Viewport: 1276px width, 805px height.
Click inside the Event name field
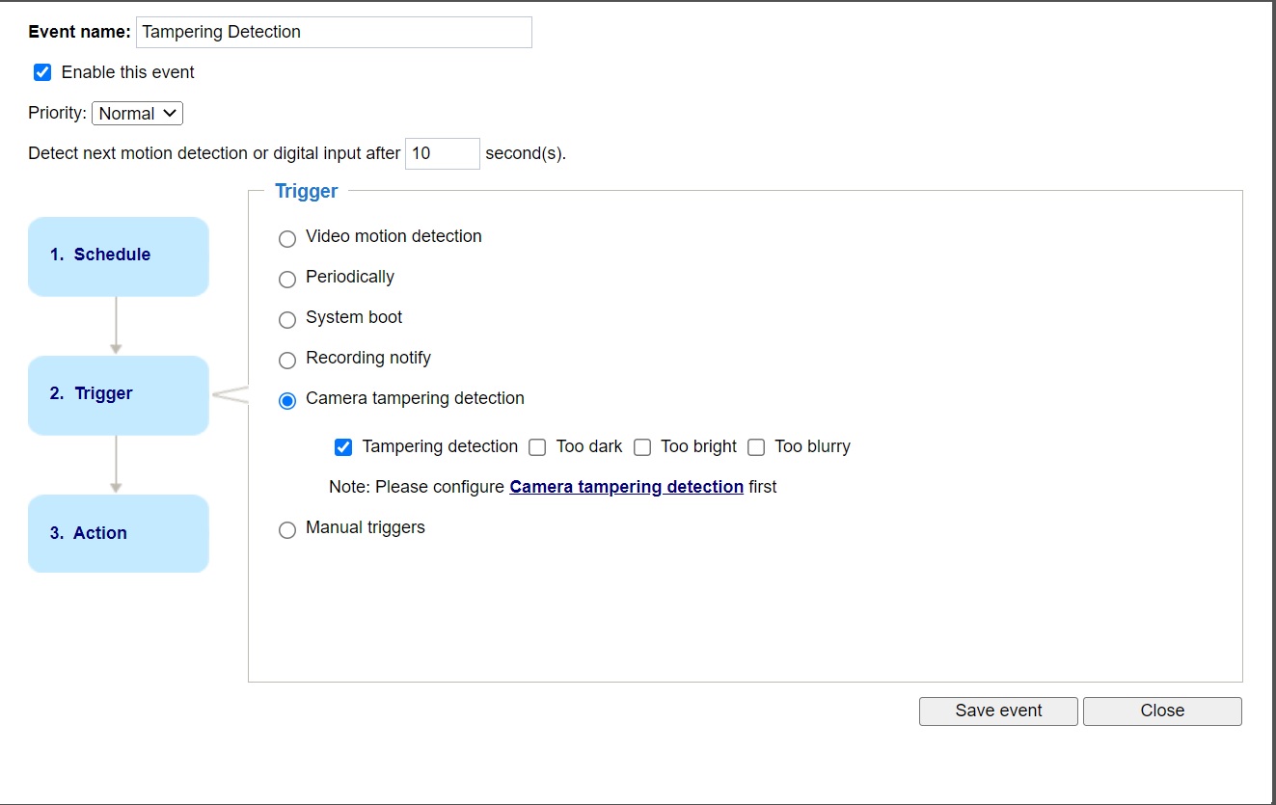point(334,32)
